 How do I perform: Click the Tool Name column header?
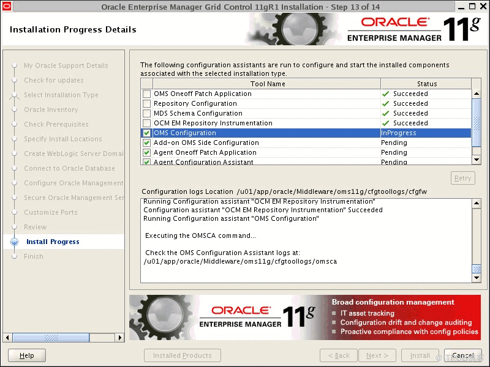[267, 84]
